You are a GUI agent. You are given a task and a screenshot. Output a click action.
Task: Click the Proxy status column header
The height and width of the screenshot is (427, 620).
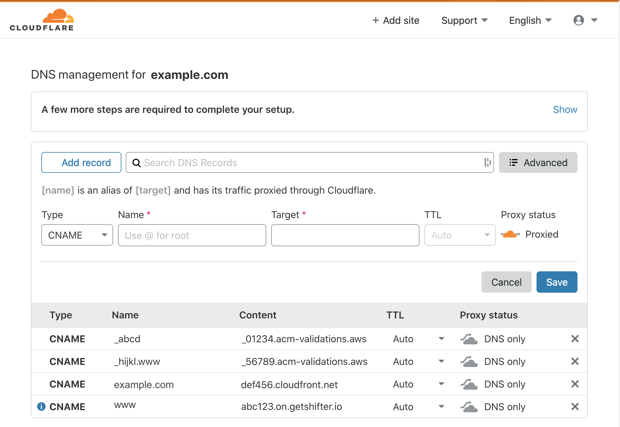pos(489,315)
